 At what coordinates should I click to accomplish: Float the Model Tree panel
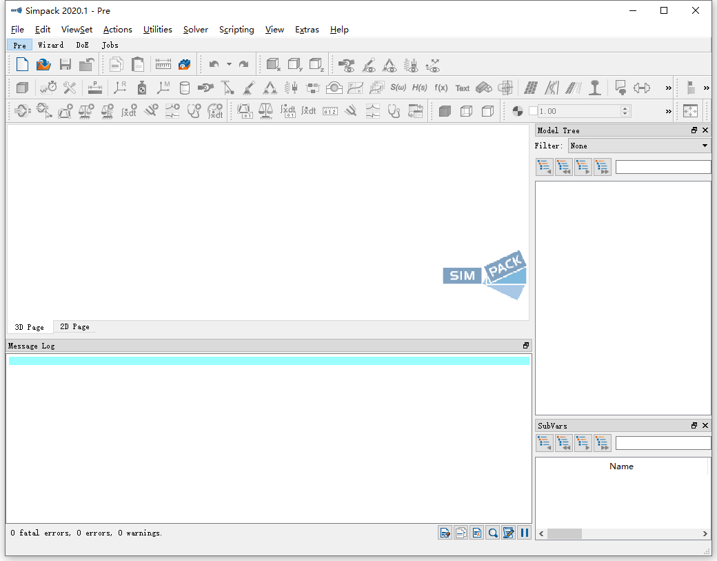click(694, 130)
